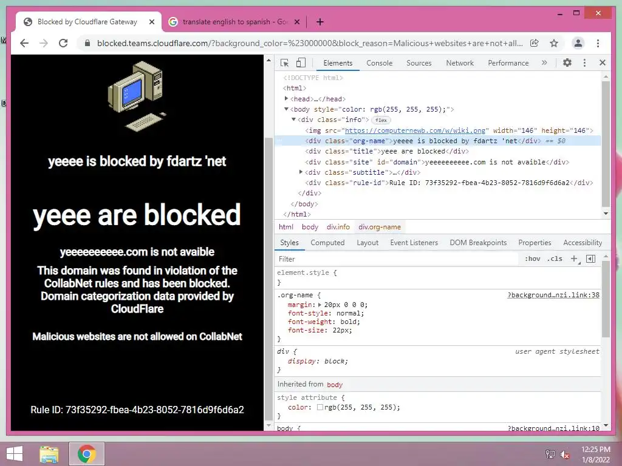This screenshot has height=466, width=622.
Task: Click the div.info breadcrumb item
Action: pos(338,227)
